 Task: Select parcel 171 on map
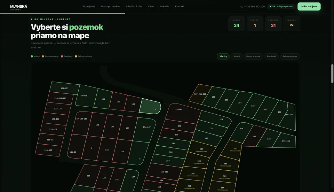(180, 126)
